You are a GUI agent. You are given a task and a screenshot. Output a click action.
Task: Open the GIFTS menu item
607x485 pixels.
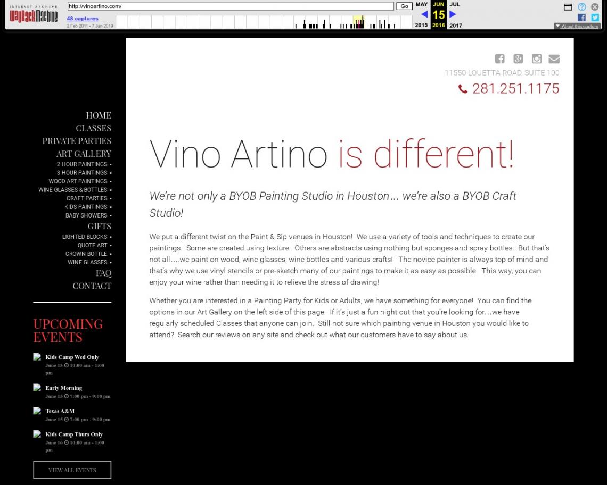pos(99,226)
